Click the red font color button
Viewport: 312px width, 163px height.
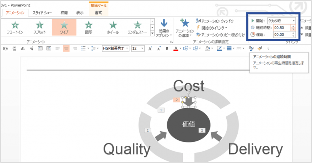click(175, 49)
